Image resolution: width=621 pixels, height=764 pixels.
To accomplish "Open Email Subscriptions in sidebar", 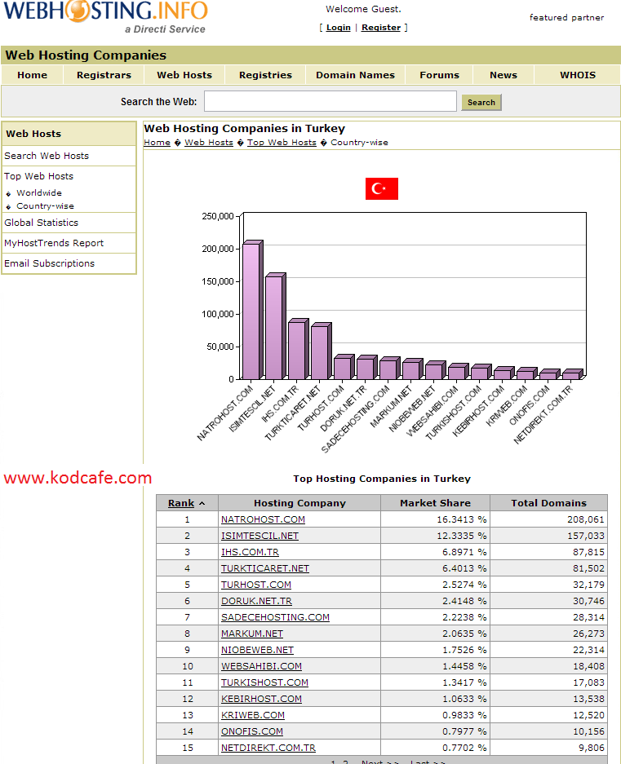I will coord(49,263).
